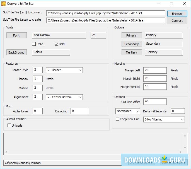Click the srt file path input
Screen dimensions: 191x169
[x=106, y=13]
